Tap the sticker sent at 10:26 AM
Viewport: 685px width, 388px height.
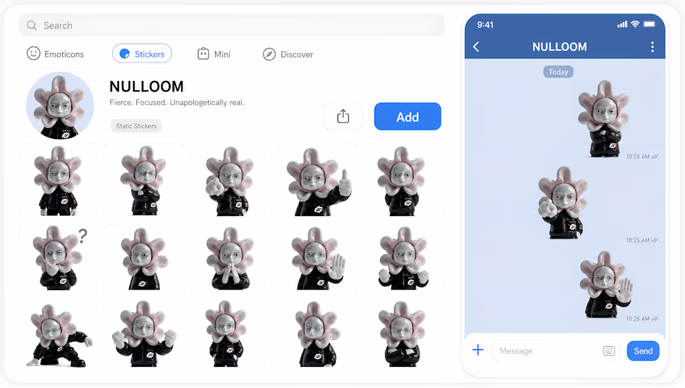coord(606,285)
